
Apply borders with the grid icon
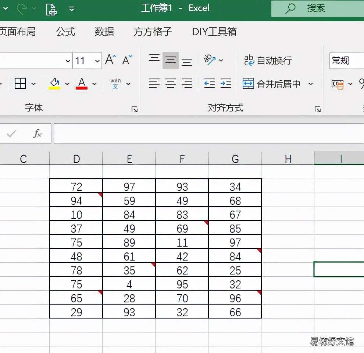tap(20, 83)
